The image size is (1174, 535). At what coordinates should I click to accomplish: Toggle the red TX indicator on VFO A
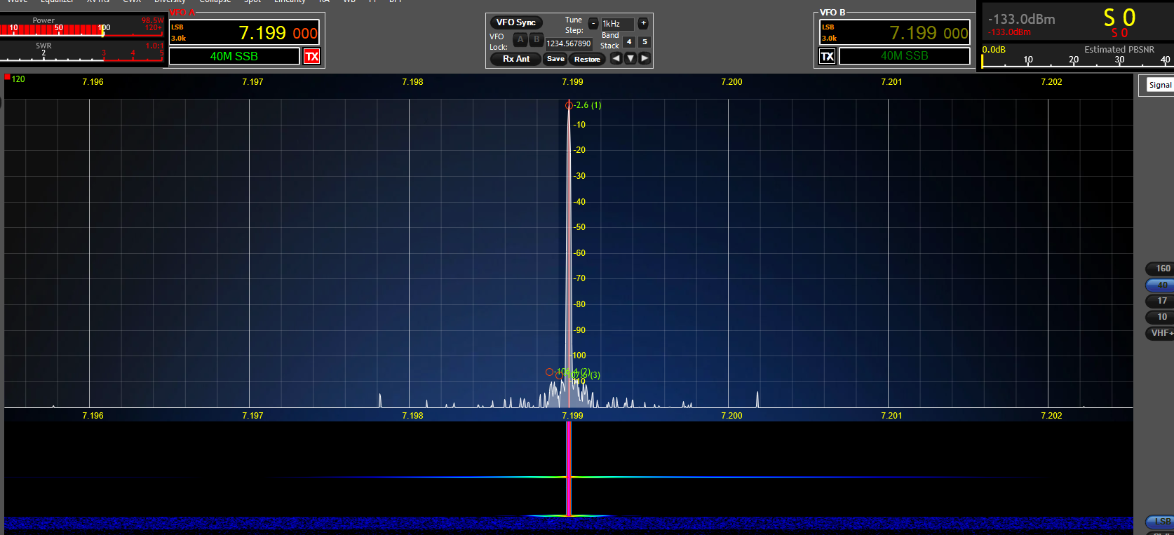[312, 56]
